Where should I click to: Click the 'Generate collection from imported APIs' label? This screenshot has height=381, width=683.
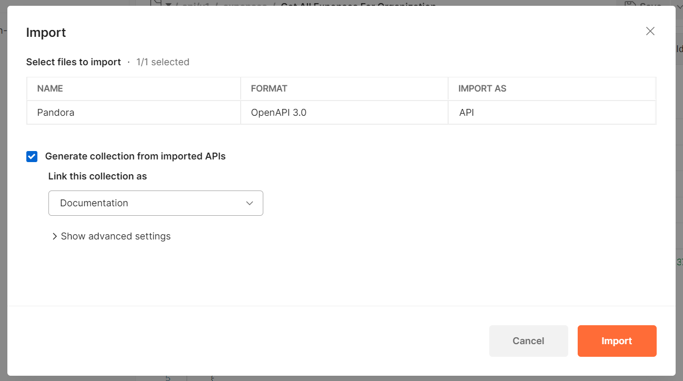[x=135, y=156]
